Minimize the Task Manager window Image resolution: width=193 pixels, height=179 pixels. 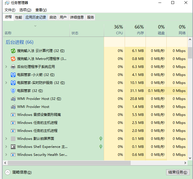[160, 3]
